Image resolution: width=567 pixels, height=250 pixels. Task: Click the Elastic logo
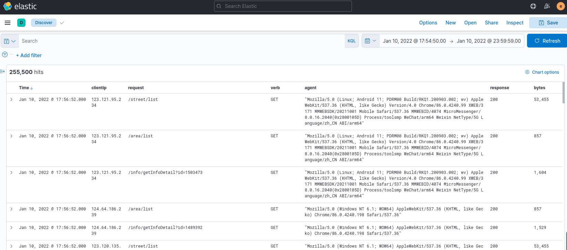pos(20,6)
